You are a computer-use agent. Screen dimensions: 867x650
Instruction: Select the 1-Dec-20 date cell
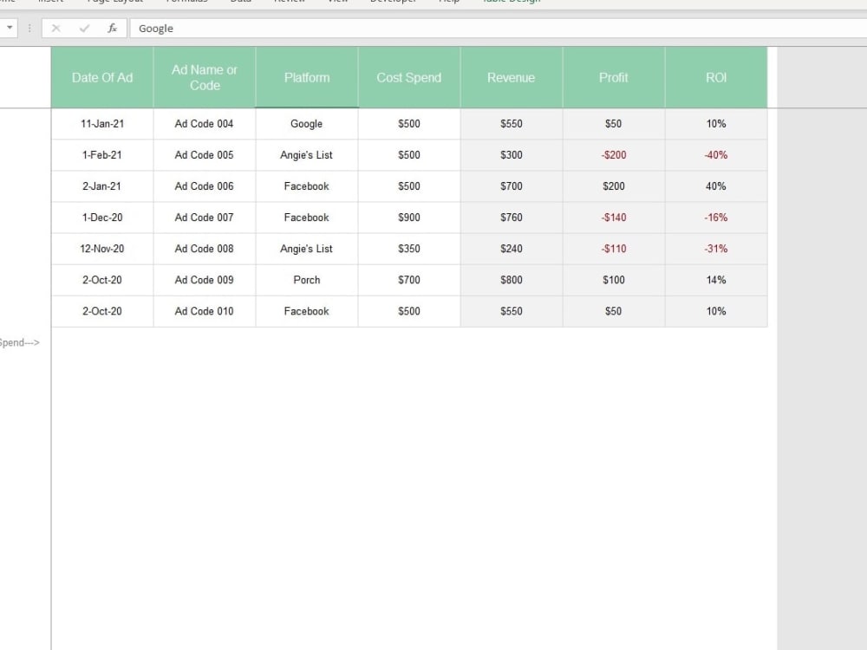(x=102, y=218)
